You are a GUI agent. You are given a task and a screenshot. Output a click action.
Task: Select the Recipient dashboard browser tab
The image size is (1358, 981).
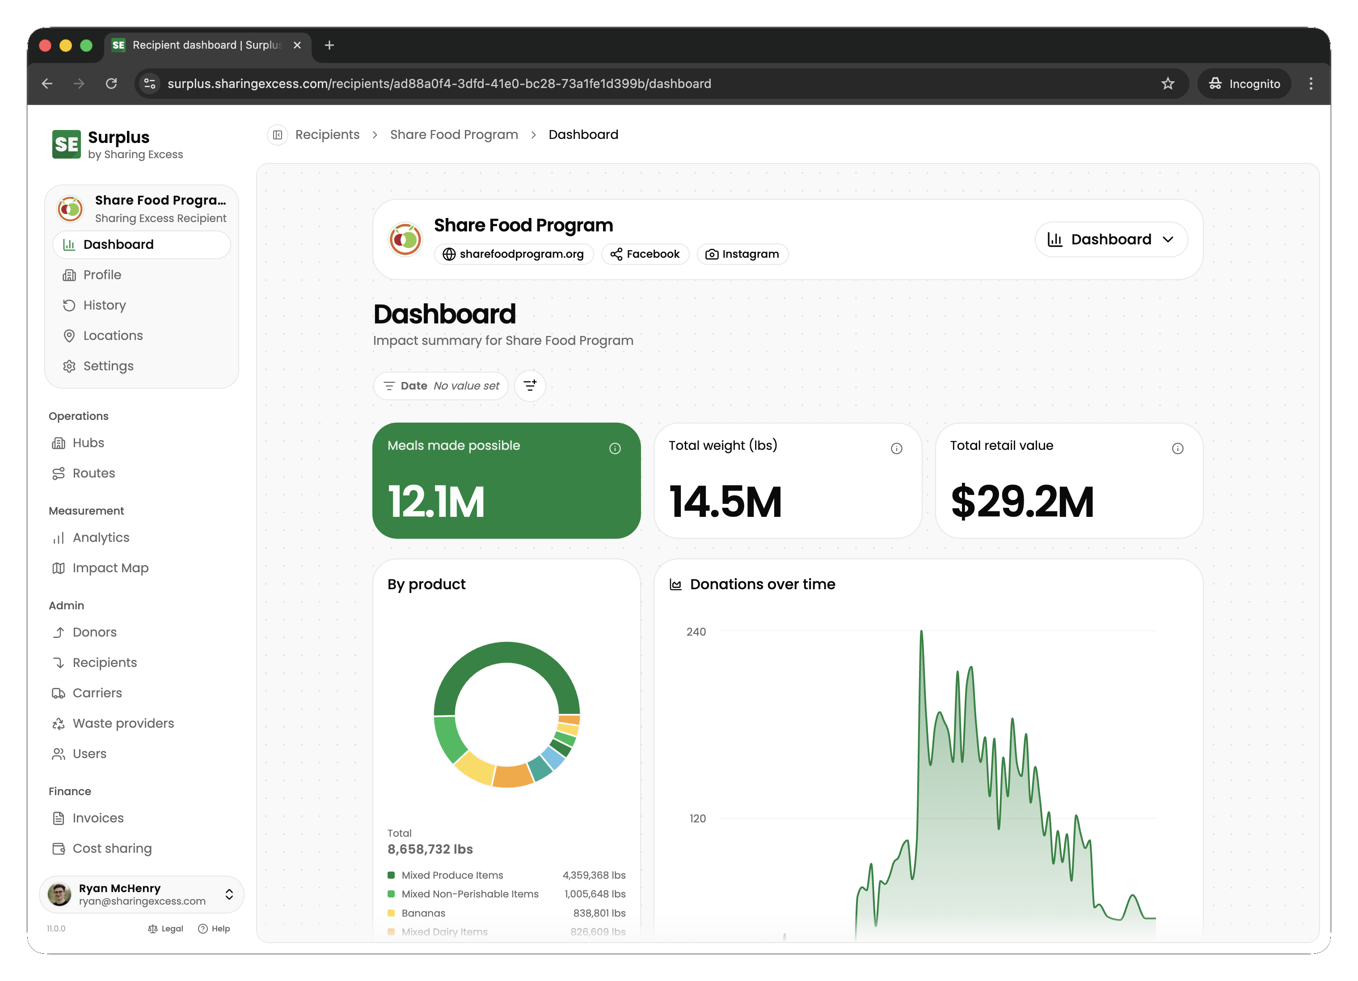click(x=207, y=46)
